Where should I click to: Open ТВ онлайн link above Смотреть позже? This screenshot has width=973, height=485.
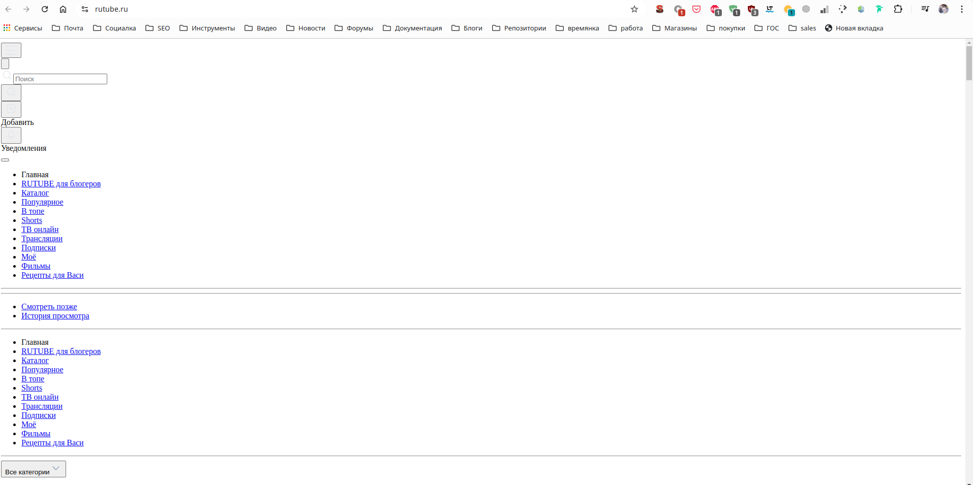pyautogui.click(x=40, y=230)
